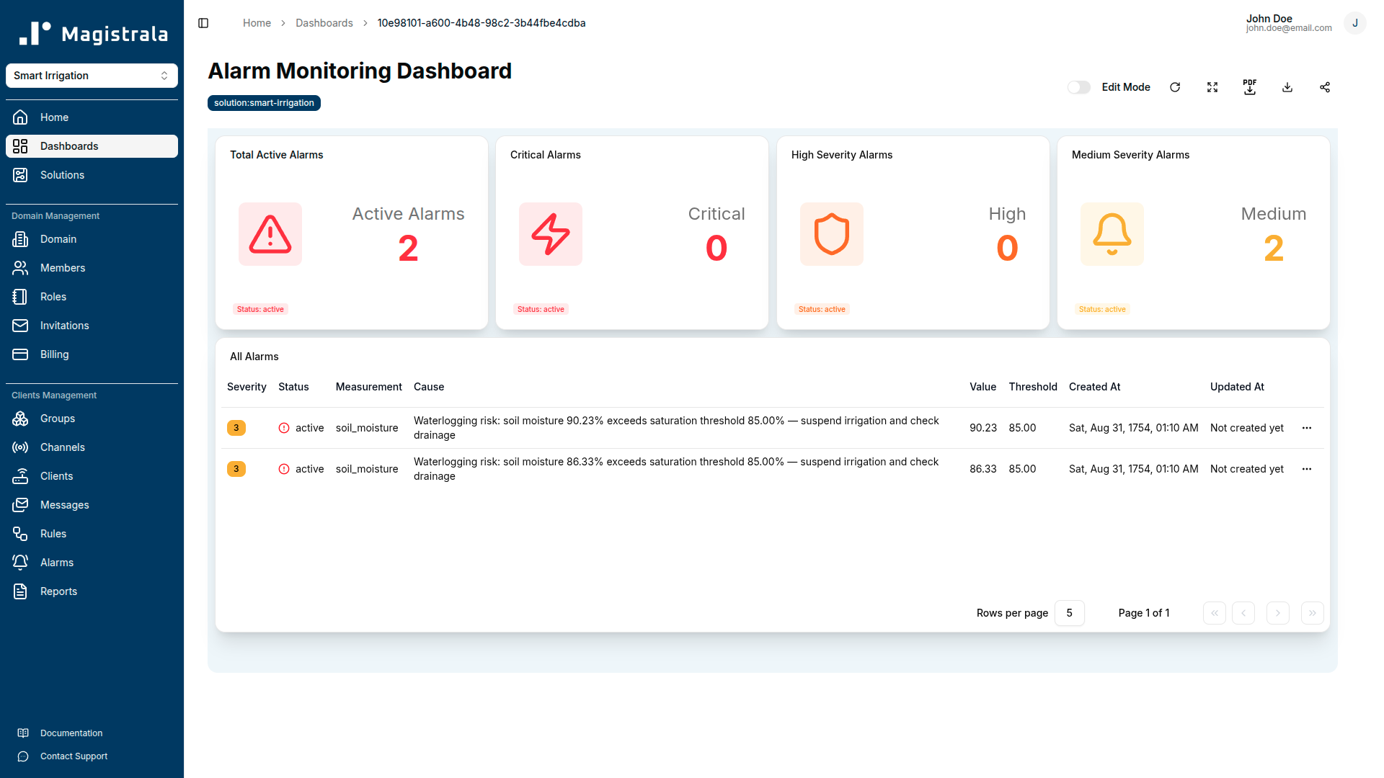Open the Channels section from the sidebar
Image resolution: width=1384 pixels, height=778 pixels.
63,447
